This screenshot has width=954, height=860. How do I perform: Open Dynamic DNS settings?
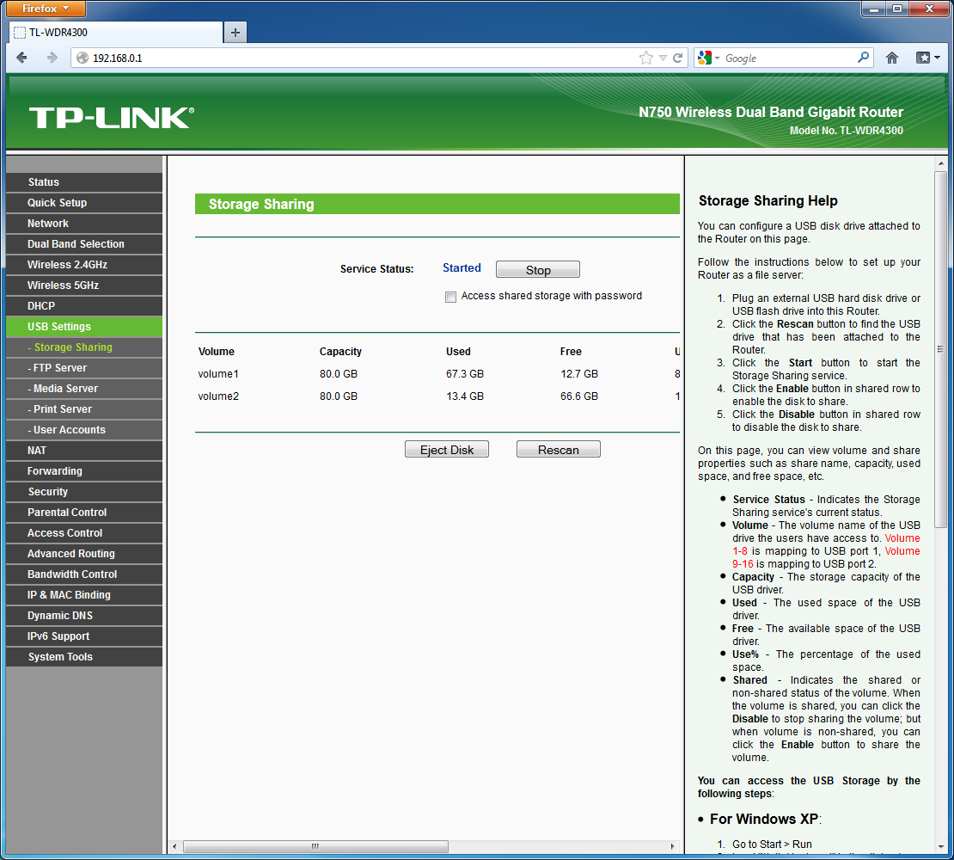pos(84,617)
